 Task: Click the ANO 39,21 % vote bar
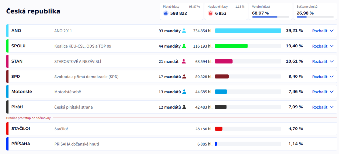tap(248, 31)
